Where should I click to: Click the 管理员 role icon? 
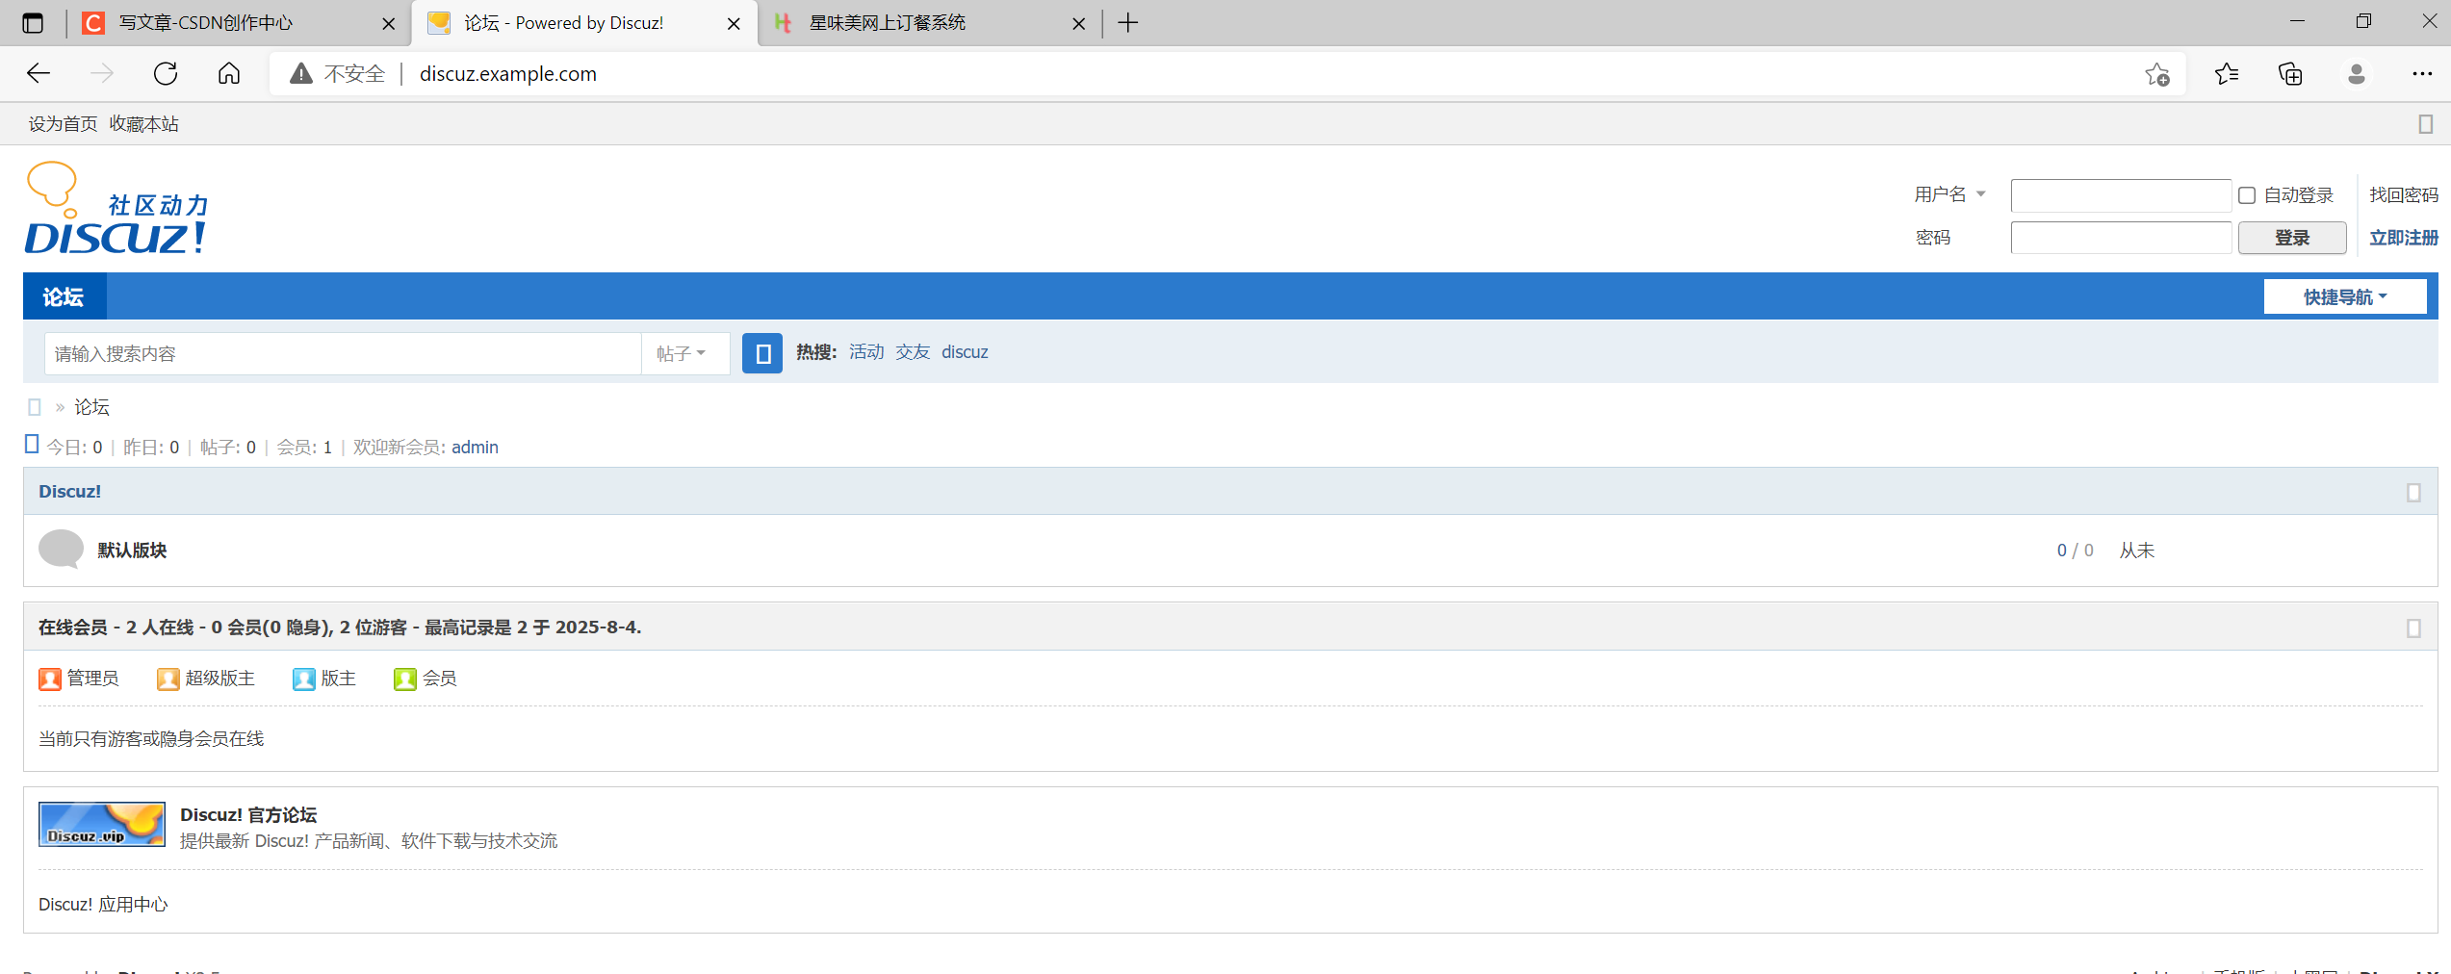click(x=50, y=679)
